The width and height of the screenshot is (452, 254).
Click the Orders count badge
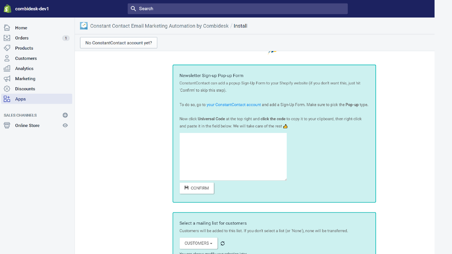tap(66, 38)
